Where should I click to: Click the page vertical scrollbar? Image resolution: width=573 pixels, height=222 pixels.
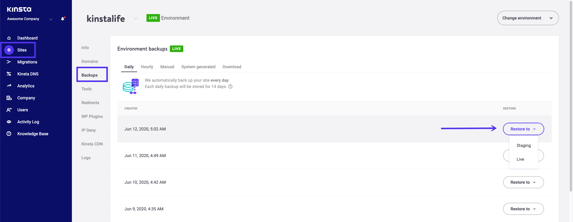(571, 96)
